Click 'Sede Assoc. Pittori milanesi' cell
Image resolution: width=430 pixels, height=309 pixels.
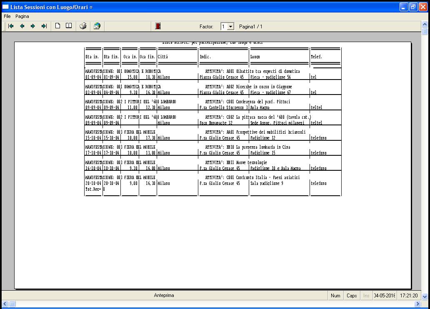click(277, 123)
